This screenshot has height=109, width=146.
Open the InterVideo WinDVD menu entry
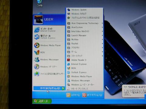point(85,31)
